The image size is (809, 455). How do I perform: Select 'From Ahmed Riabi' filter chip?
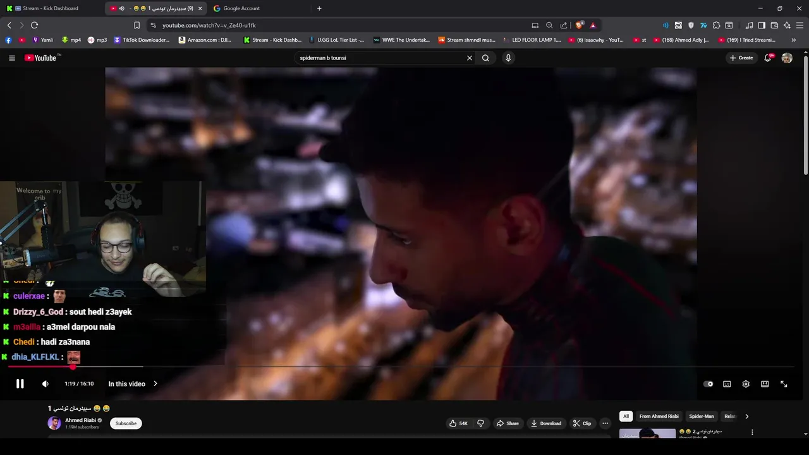point(659,416)
